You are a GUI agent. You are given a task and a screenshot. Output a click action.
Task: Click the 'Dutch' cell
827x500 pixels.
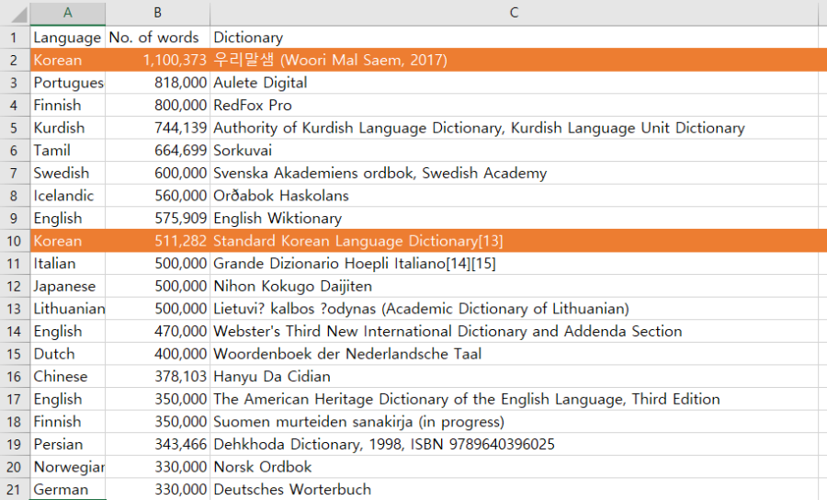67,354
